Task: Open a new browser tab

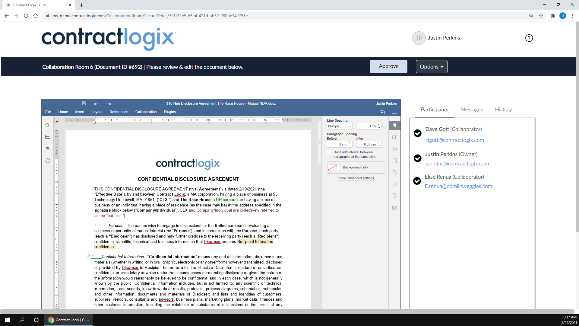Action: (x=81, y=5)
